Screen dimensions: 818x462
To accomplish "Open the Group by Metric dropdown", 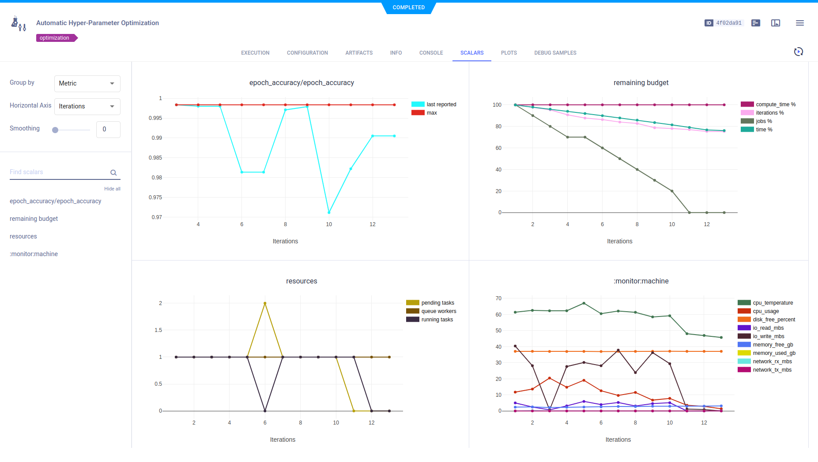I will tap(87, 83).
